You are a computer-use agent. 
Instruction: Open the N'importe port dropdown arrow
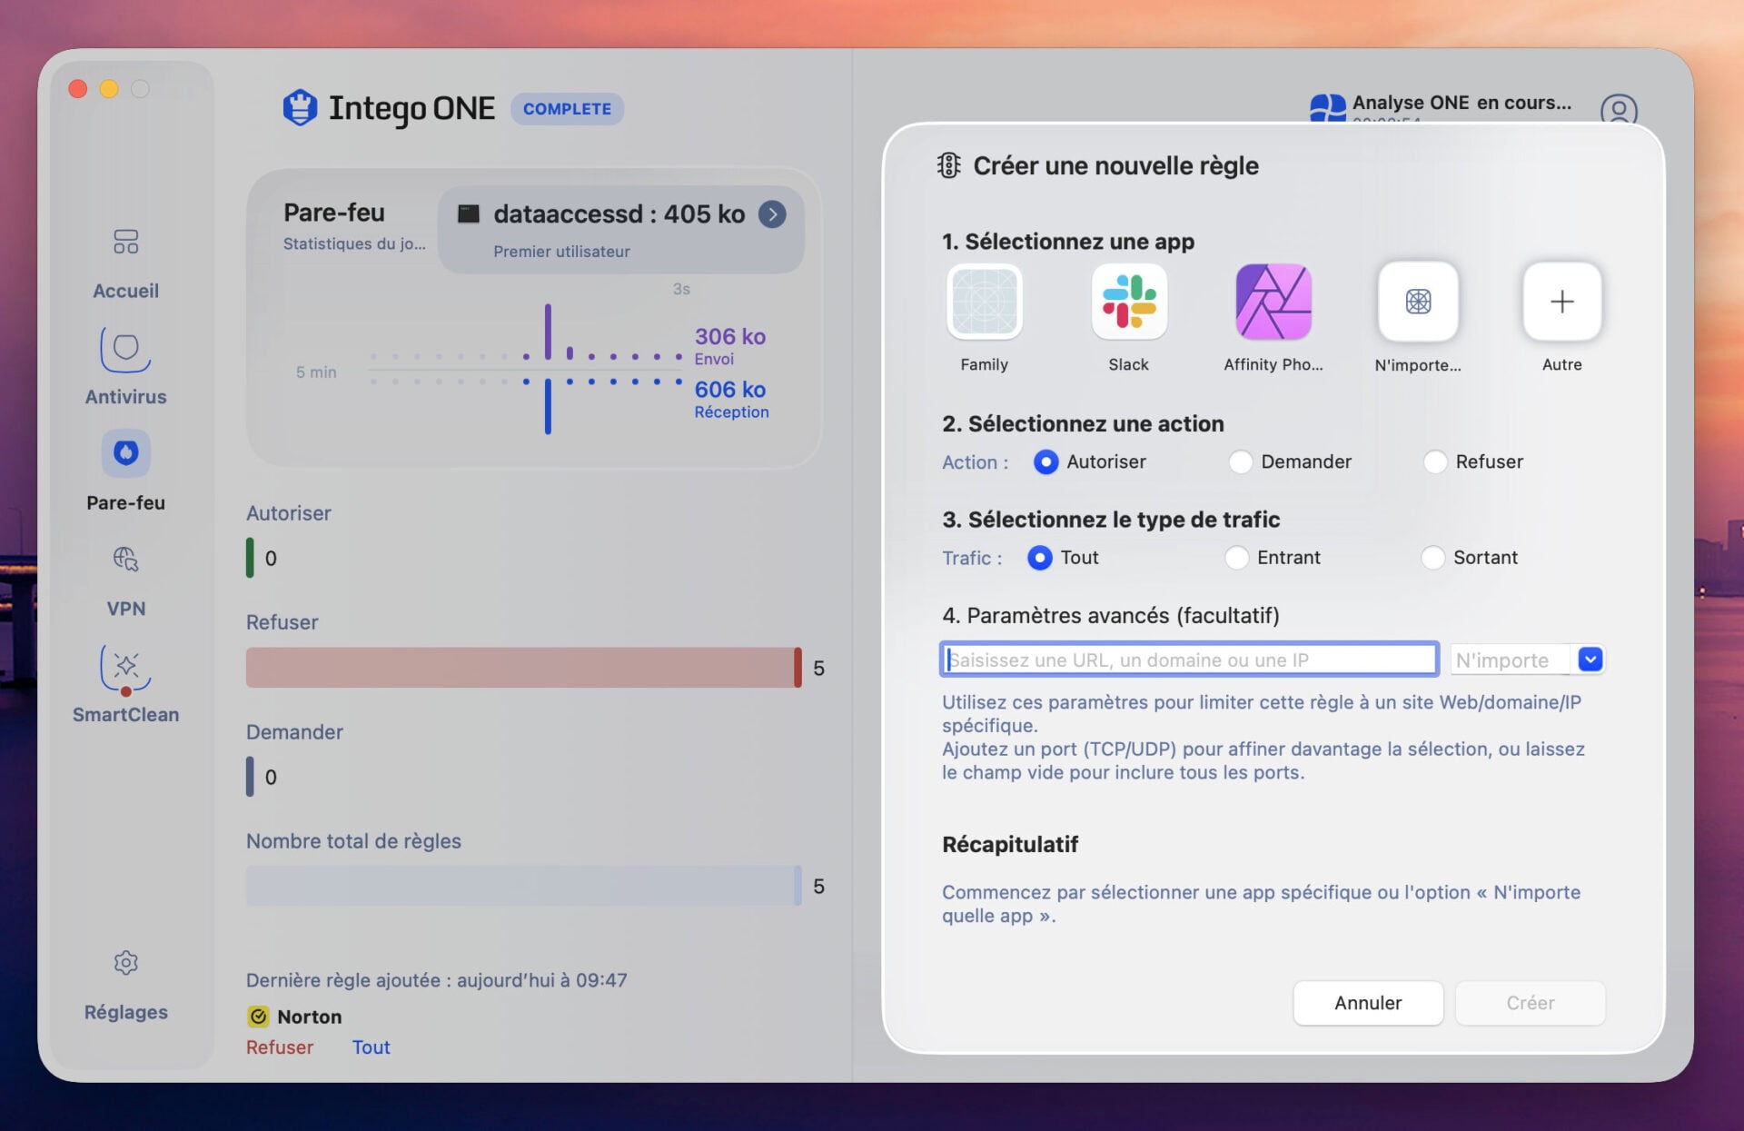pos(1590,660)
